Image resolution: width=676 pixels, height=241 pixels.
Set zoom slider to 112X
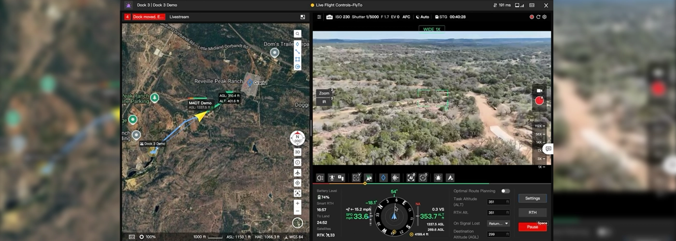tap(540, 126)
